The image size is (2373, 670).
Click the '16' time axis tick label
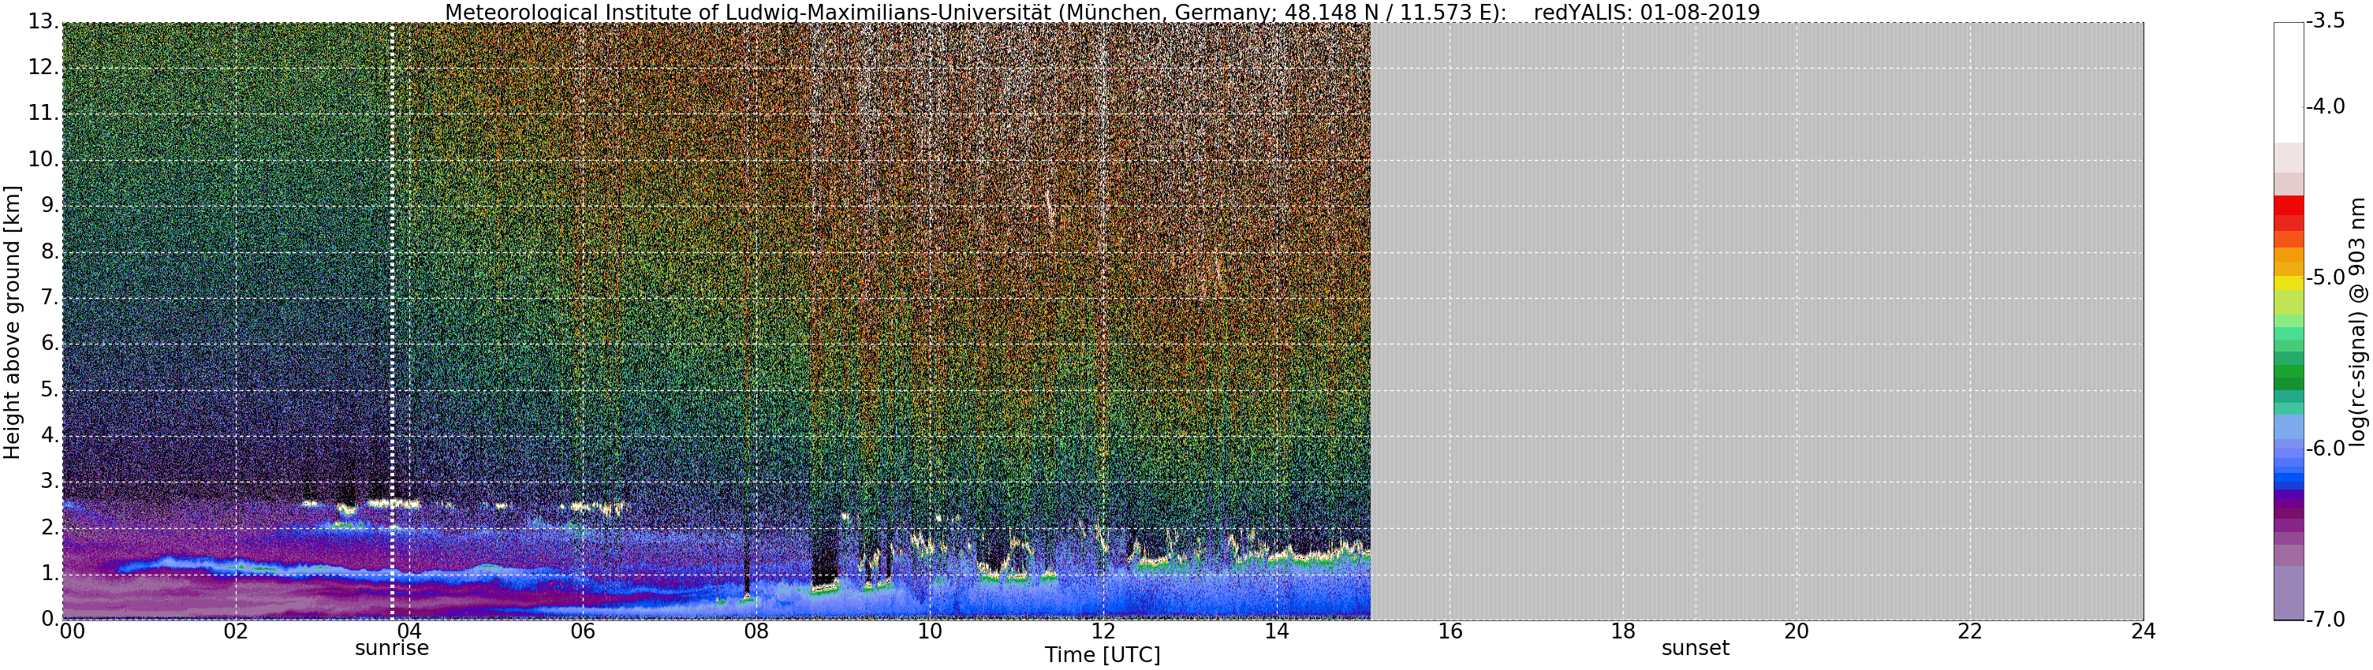pyautogui.click(x=1450, y=631)
